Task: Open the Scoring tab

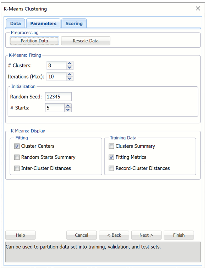Action: point(74,23)
